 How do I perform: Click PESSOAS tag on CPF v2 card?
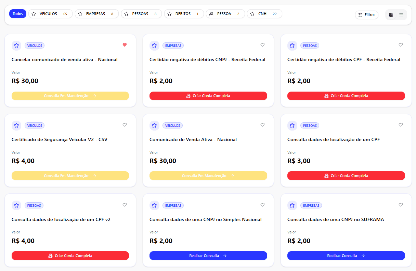[x=34, y=205]
